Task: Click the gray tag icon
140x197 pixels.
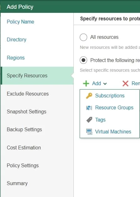Action: point(89,120)
